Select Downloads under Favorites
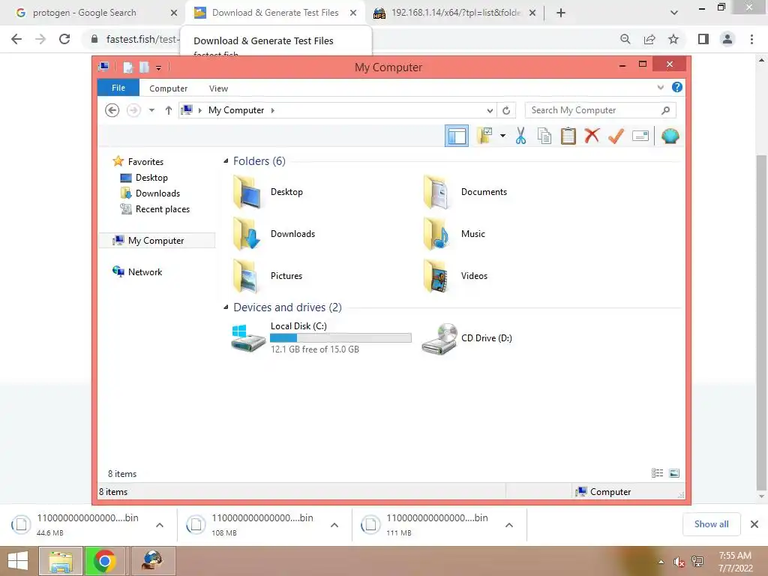 pyautogui.click(x=150, y=193)
